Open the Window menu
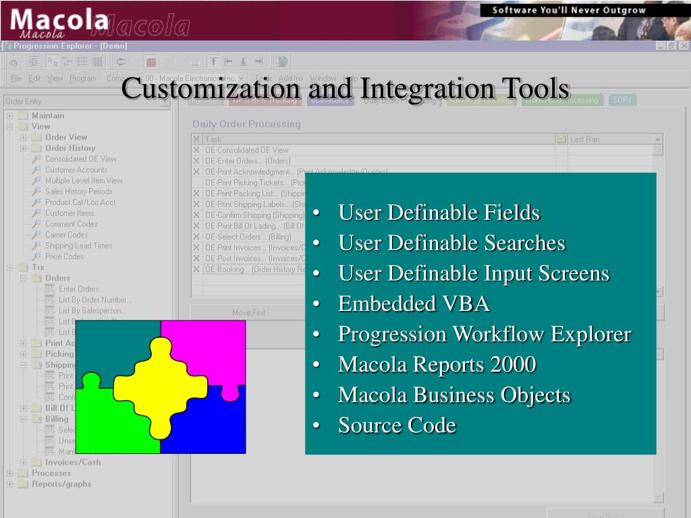The height and width of the screenshot is (518, 691). click(x=323, y=78)
